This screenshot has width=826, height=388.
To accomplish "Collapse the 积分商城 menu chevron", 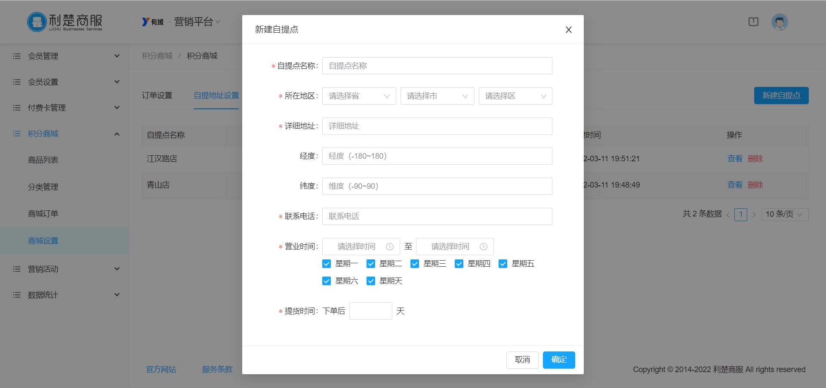I will coord(117,134).
